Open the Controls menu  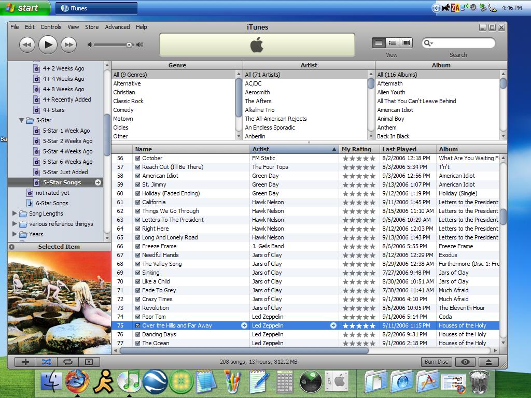(x=51, y=27)
